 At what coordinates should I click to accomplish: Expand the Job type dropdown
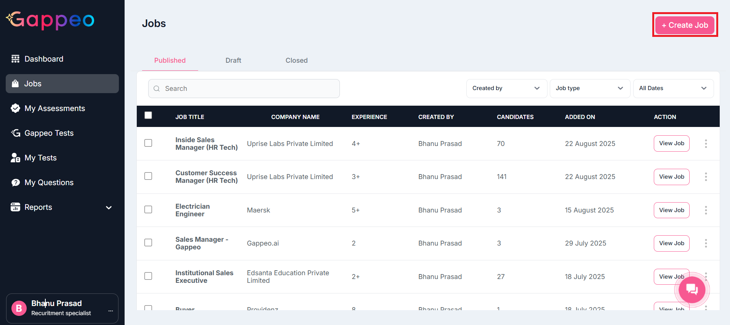coord(589,88)
